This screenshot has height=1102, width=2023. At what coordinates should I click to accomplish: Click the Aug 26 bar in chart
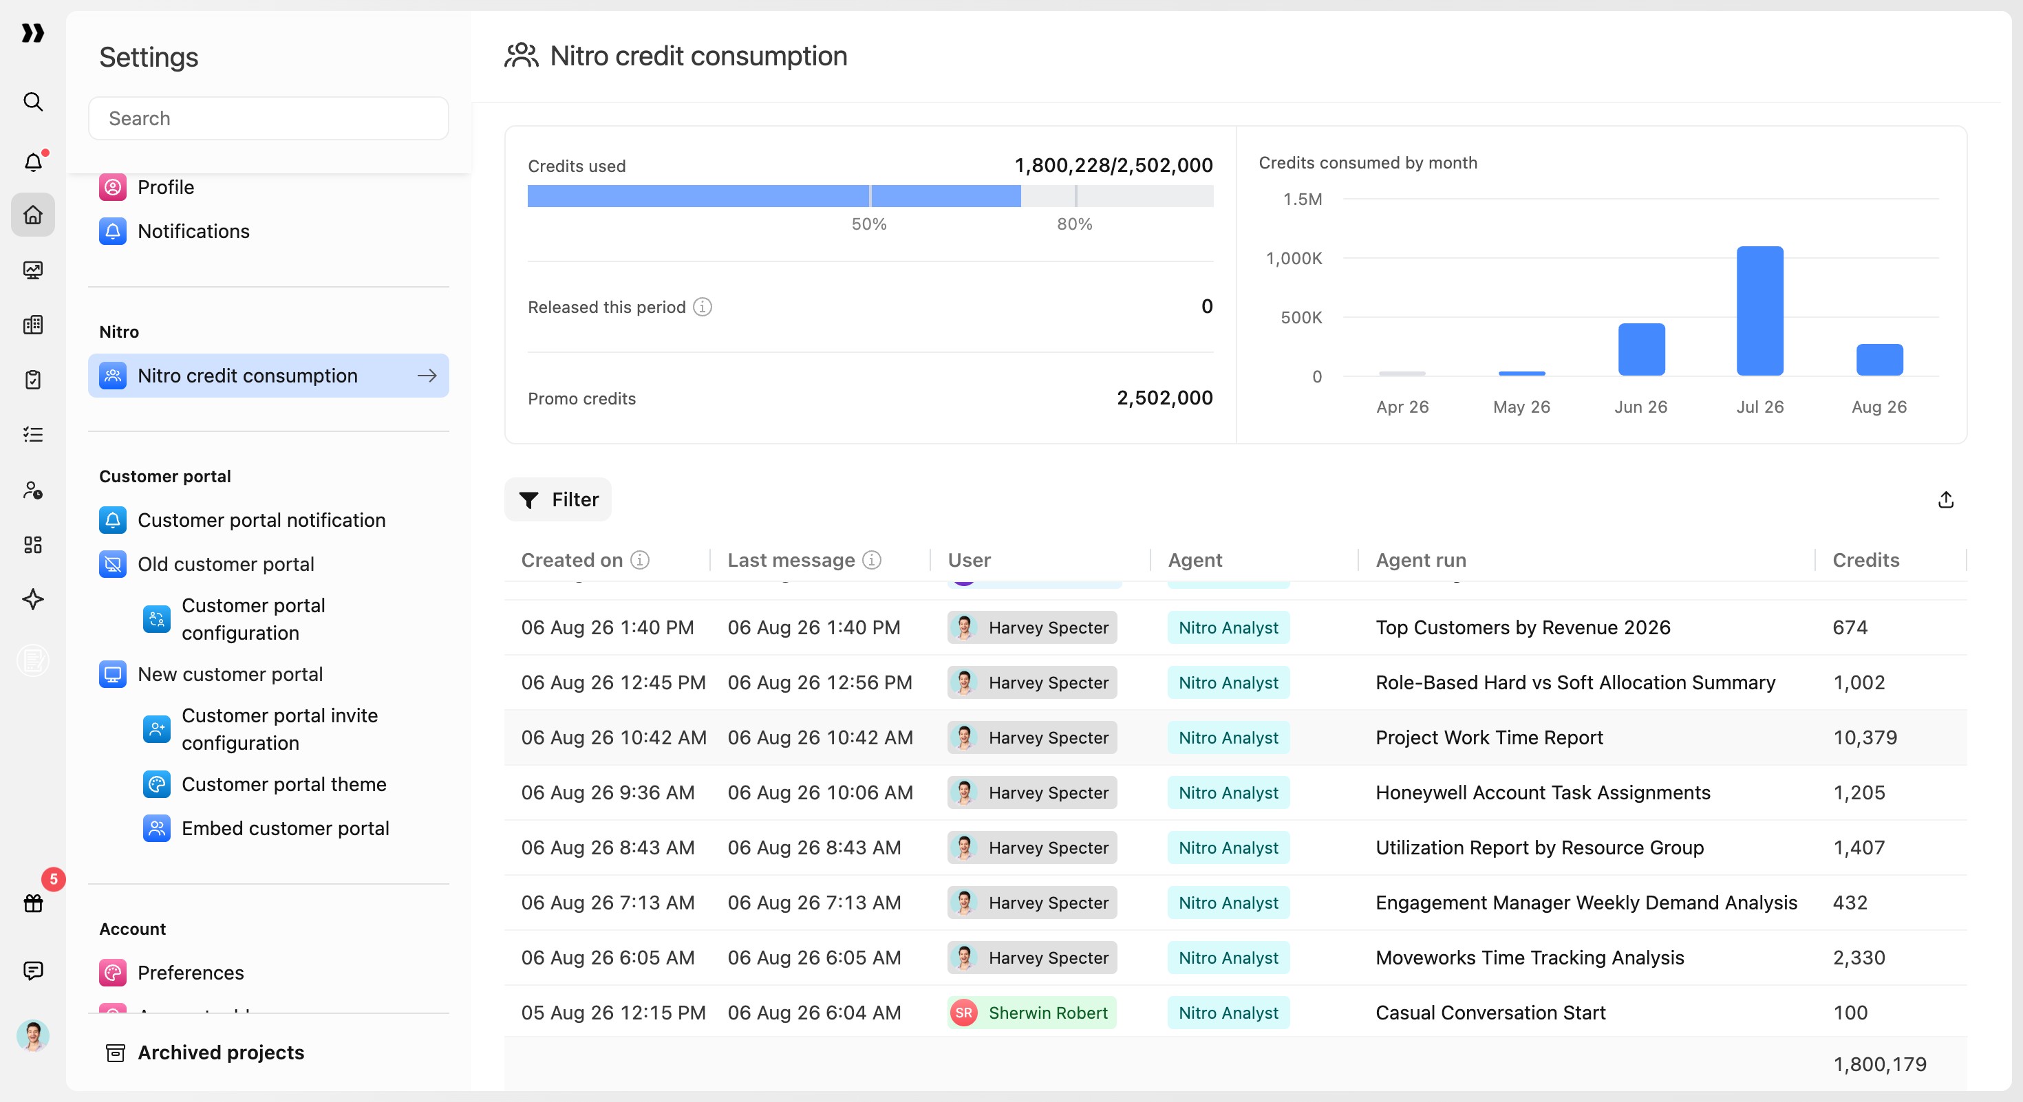[1878, 360]
